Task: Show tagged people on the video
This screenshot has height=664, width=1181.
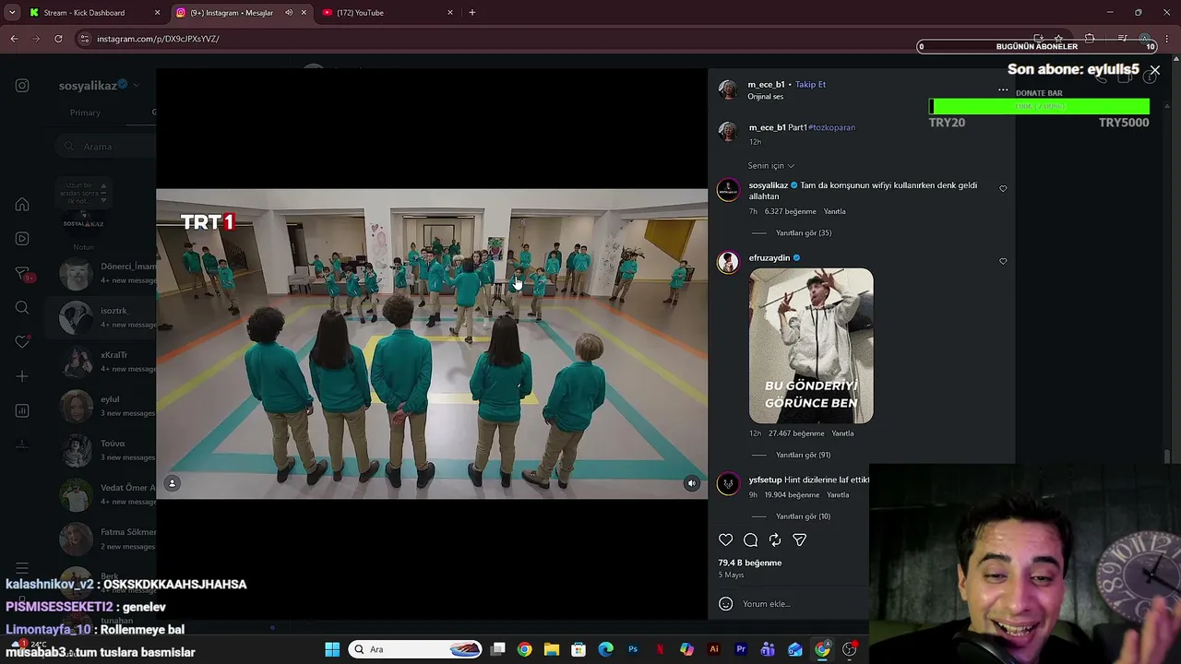Action: point(172,483)
